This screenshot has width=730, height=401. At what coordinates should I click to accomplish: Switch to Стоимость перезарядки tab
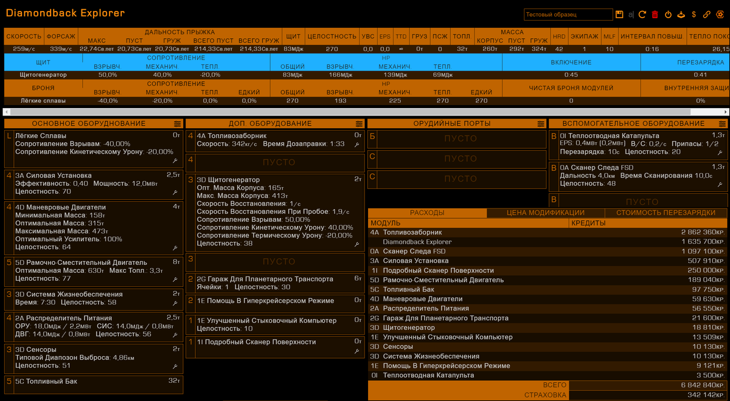tap(666, 213)
